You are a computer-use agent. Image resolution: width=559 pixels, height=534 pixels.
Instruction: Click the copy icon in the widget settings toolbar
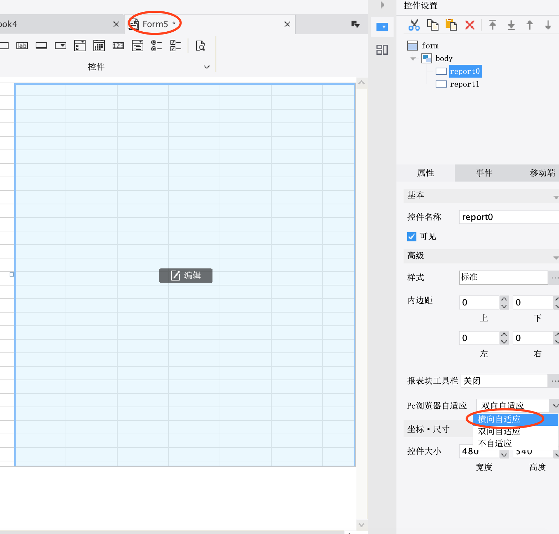(432, 25)
